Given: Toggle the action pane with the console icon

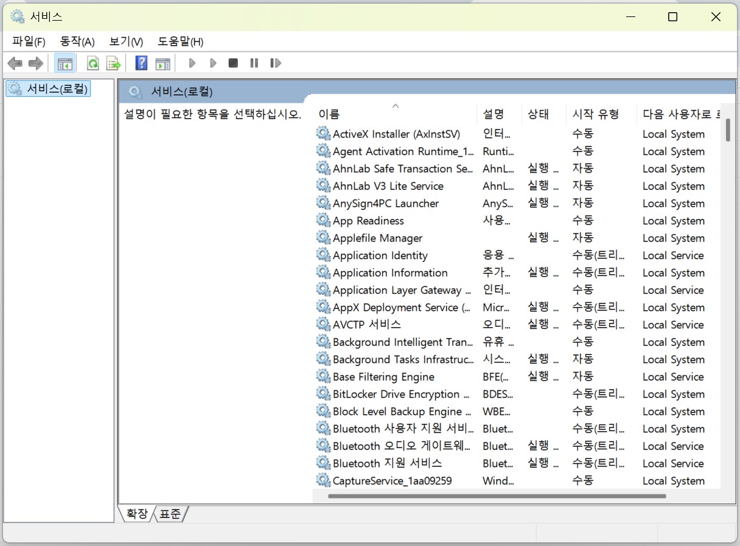Looking at the screenshot, I should point(162,63).
